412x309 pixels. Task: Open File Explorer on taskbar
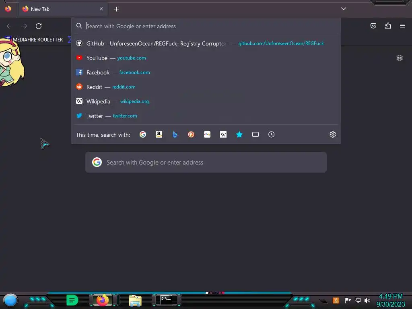click(x=135, y=300)
